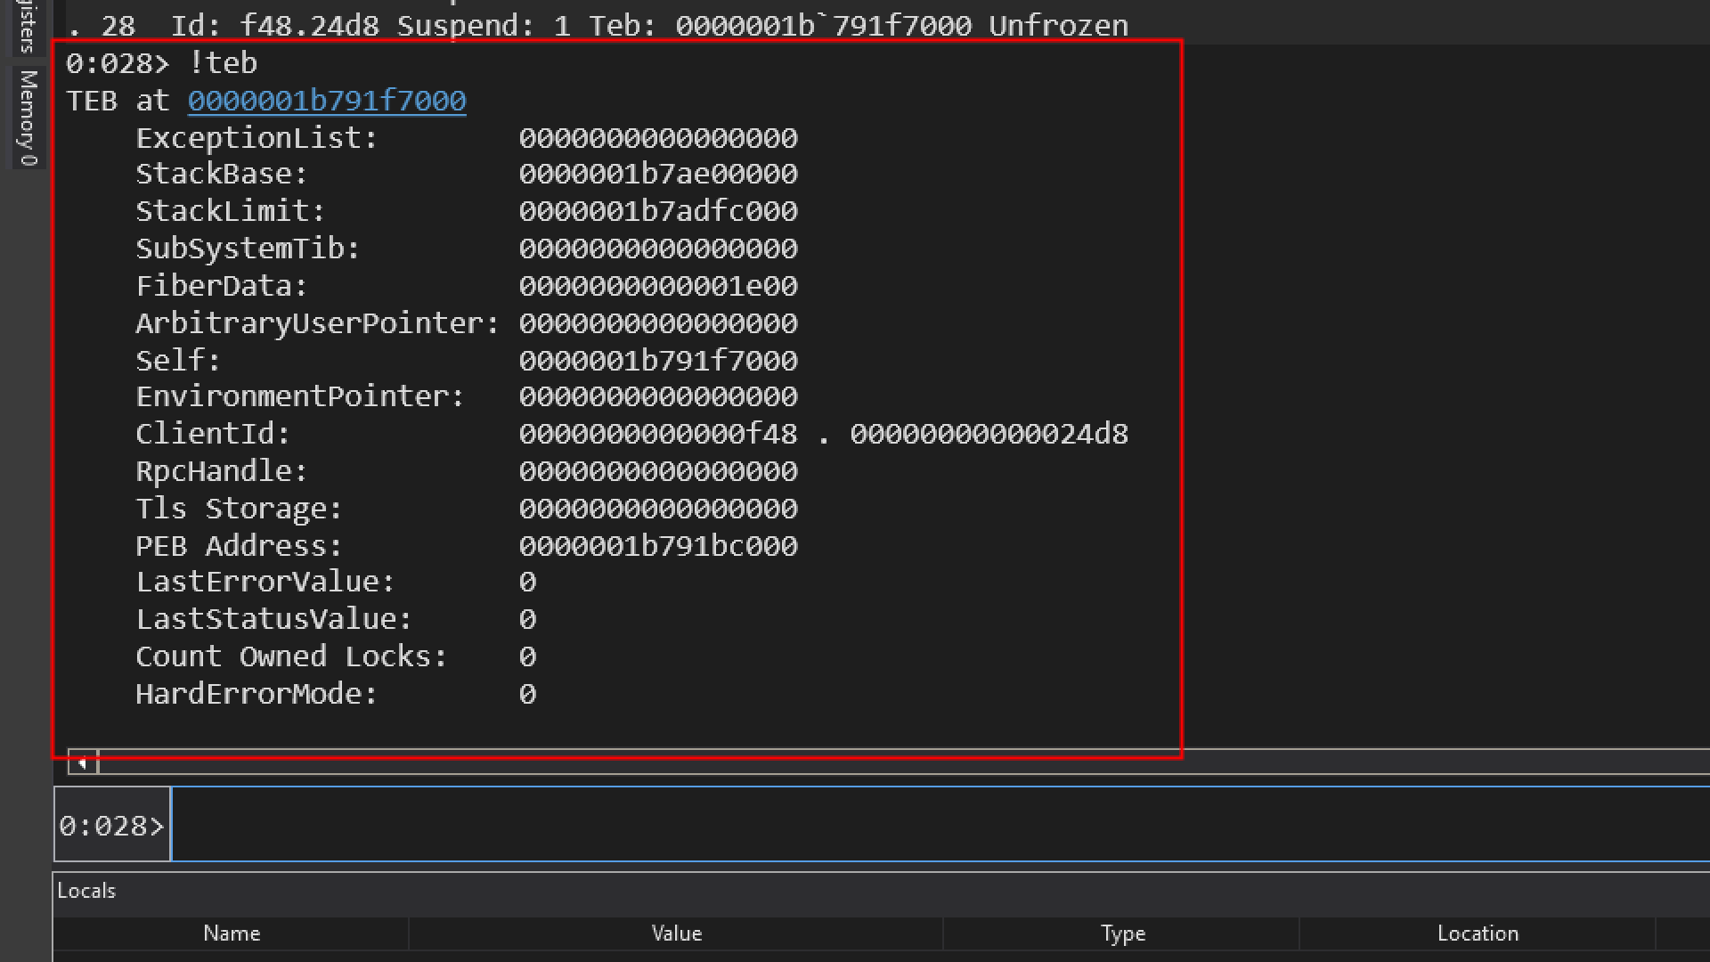The image size is (1710, 962).
Task: Click the left scroll arrow in output pane
Action: 82,763
